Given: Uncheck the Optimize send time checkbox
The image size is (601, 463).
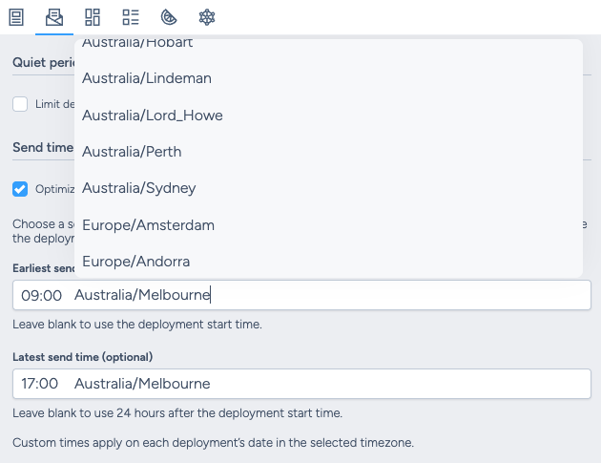Looking at the screenshot, I should (20, 189).
